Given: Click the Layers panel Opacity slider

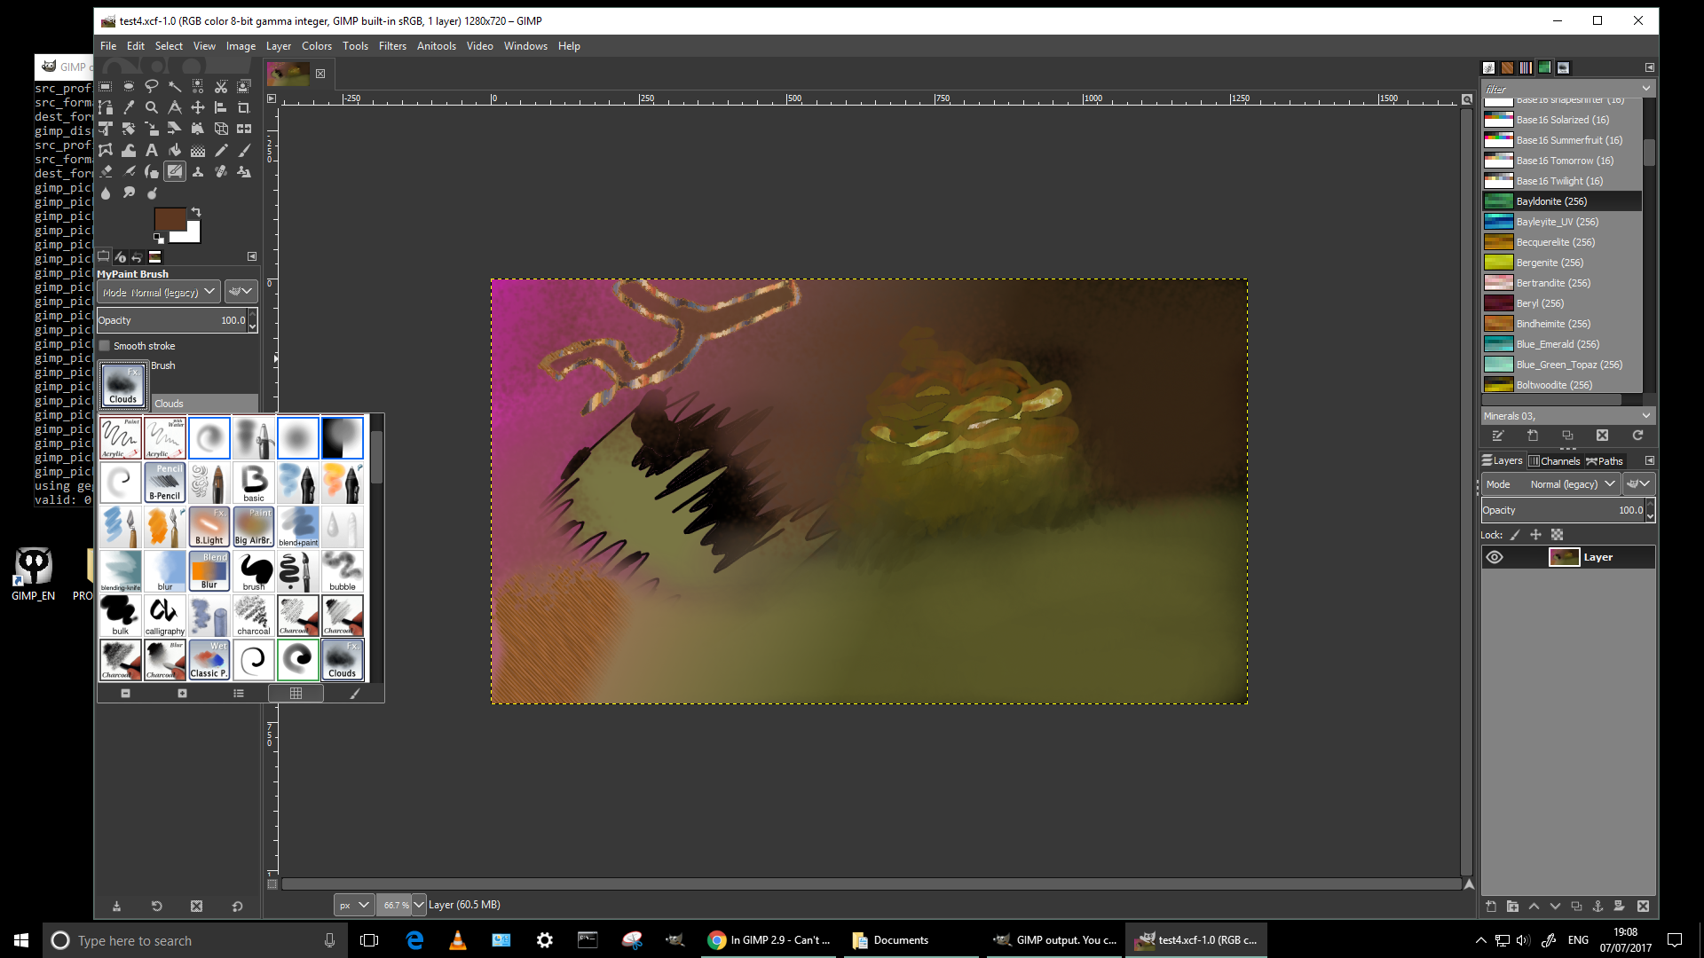Looking at the screenshot, I should (1563, 510).
